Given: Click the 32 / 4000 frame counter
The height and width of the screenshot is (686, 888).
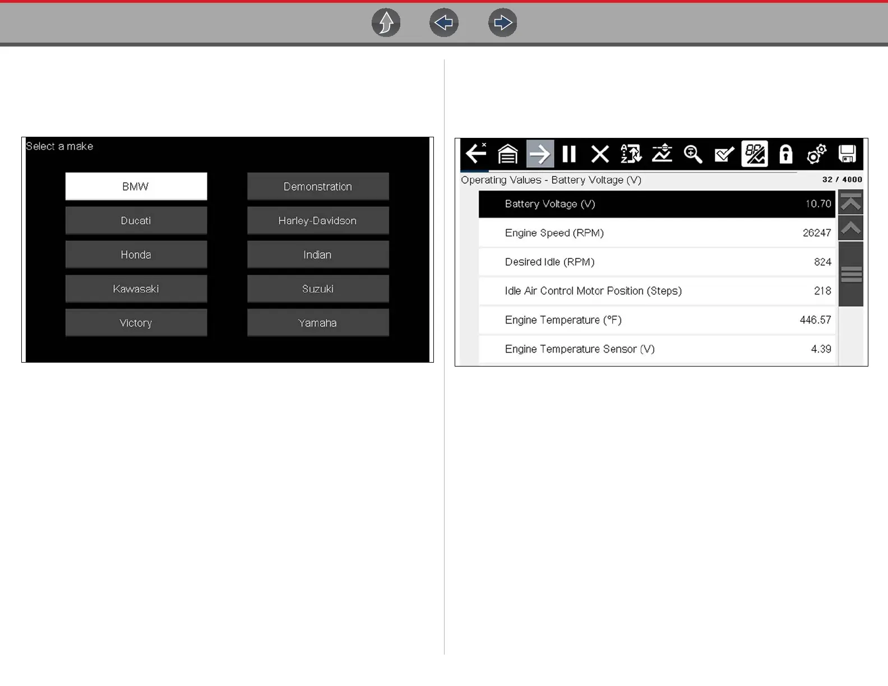Looking at the screenshot, I should 842,179.
